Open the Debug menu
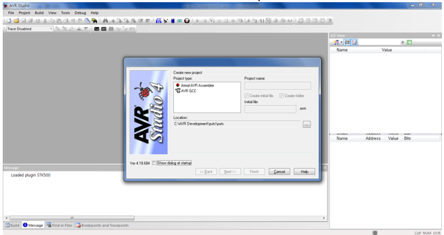The height and width of the screenshot is (235, 444). pyautogui.click(x=80, y=12)
